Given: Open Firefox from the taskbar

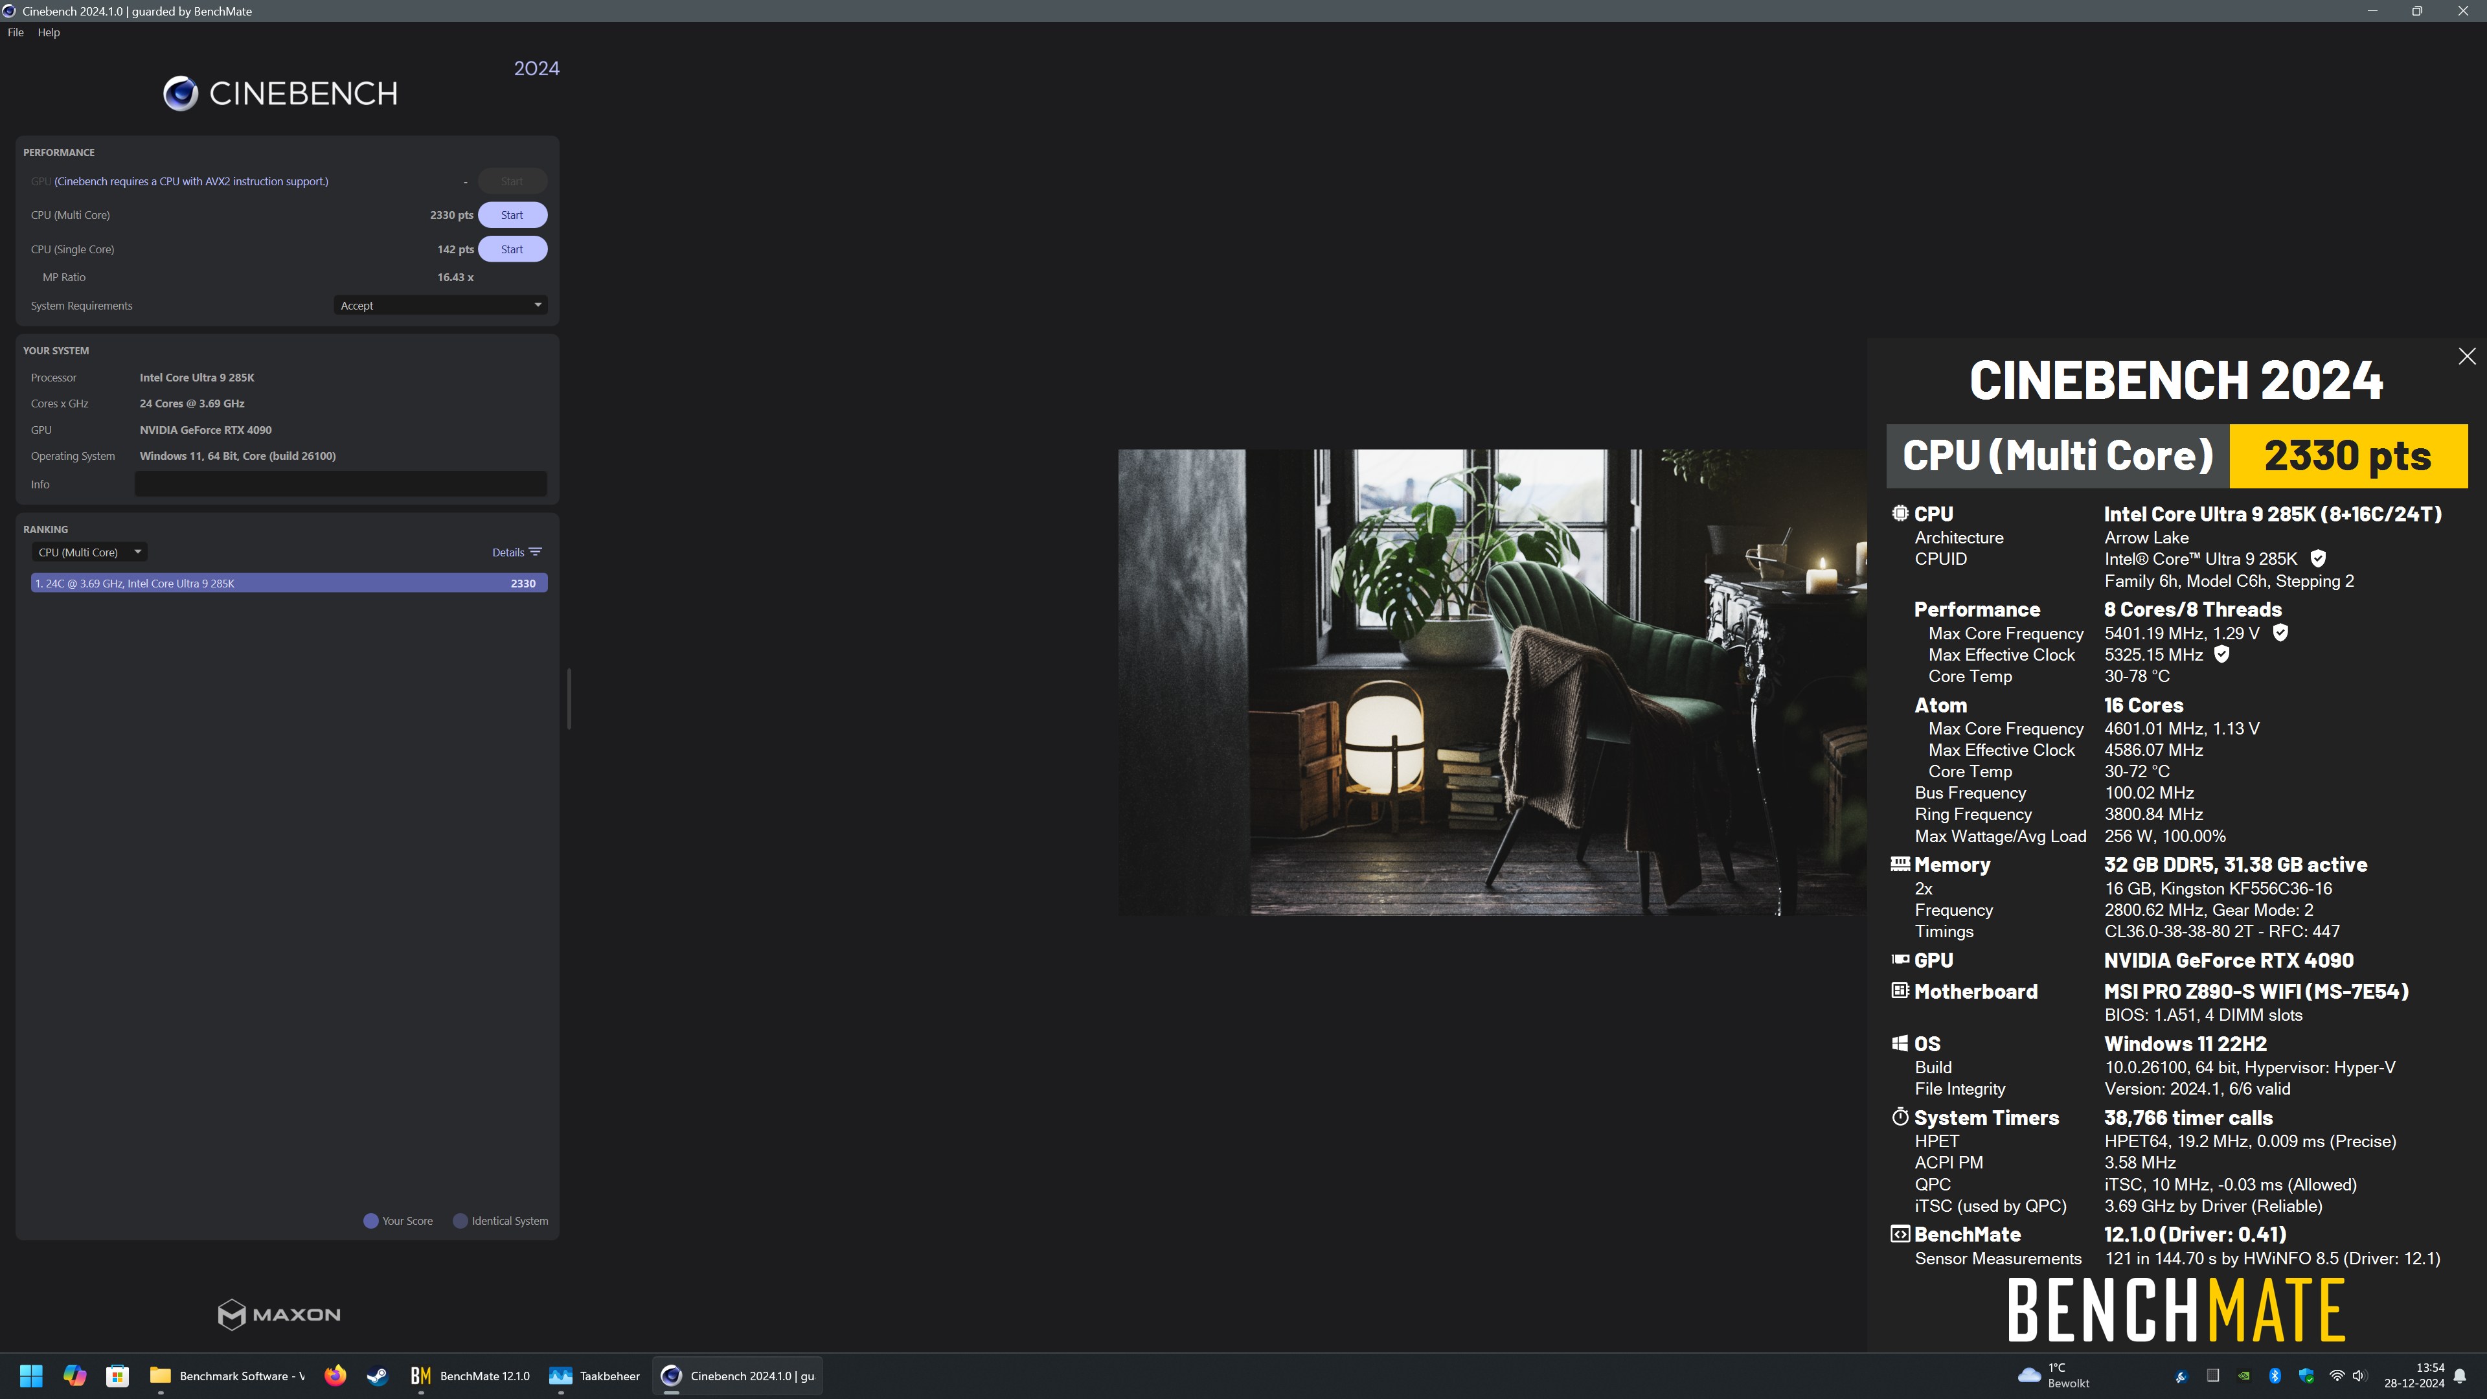Looking at the screenshot, I should [335, 1376].
